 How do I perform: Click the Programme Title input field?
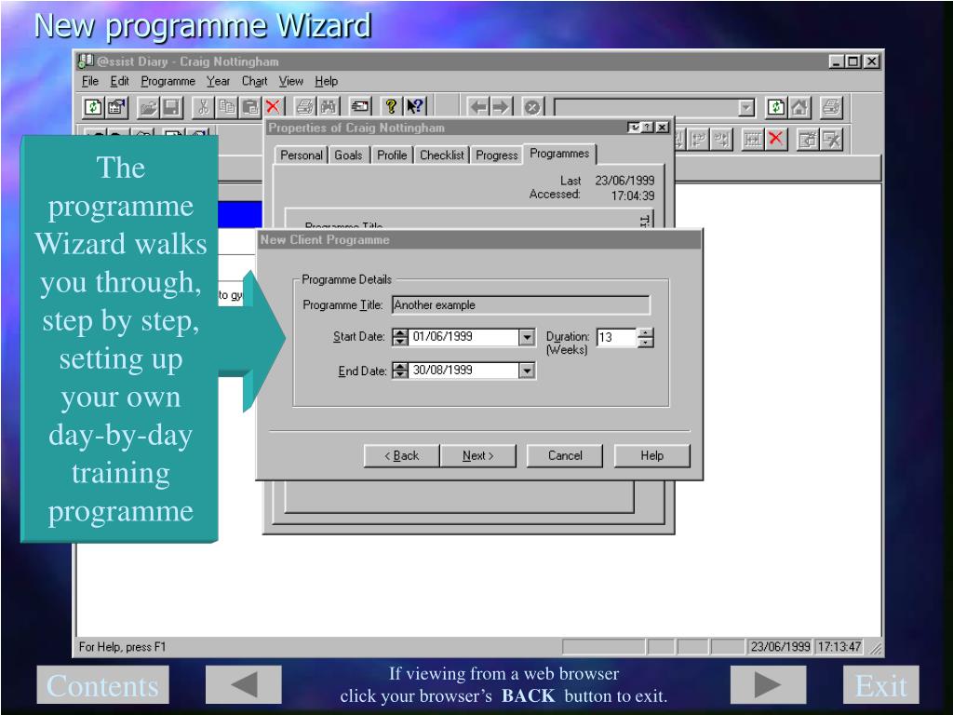[521, 305]
